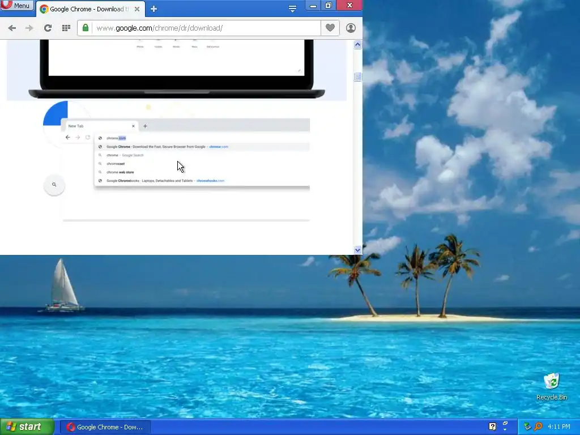
Task: Click the taskbar help question-mark icon
Action: click(x=492, y=427)
